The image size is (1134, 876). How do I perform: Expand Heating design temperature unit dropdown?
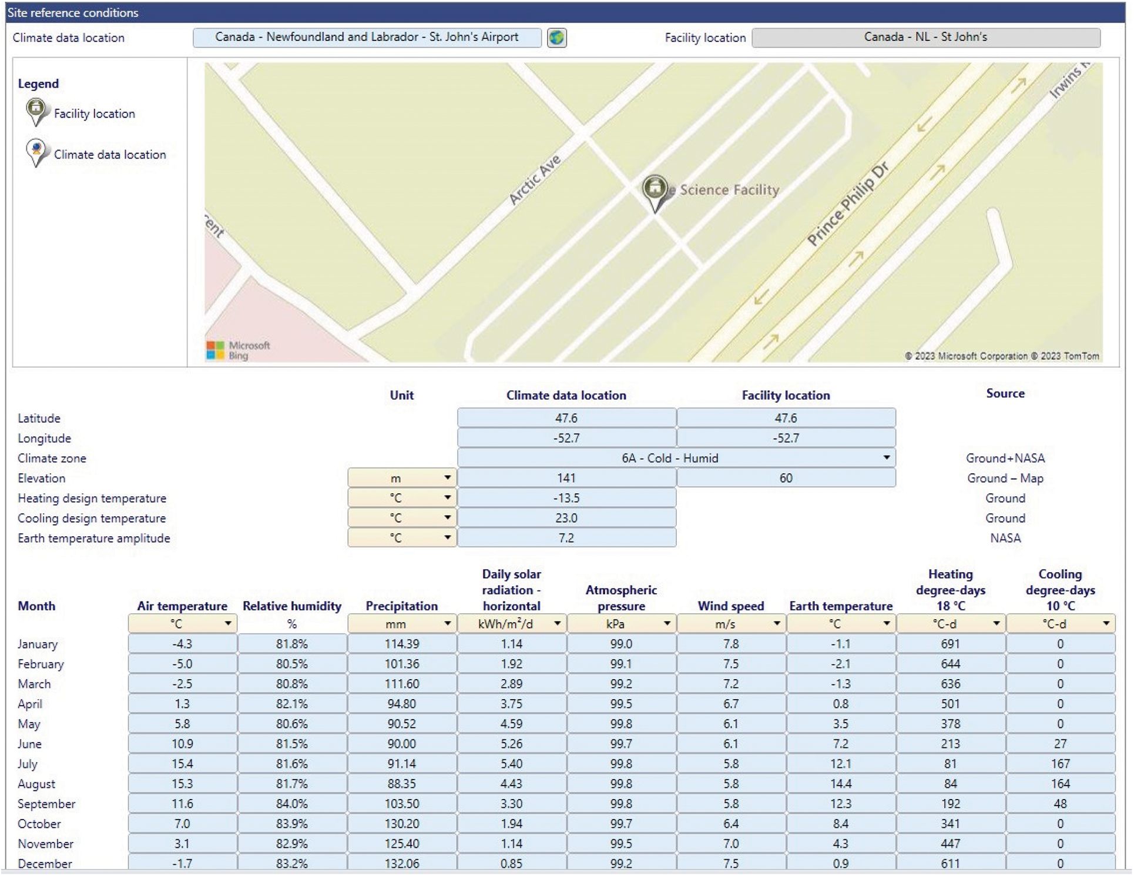(x=447, y=498)
